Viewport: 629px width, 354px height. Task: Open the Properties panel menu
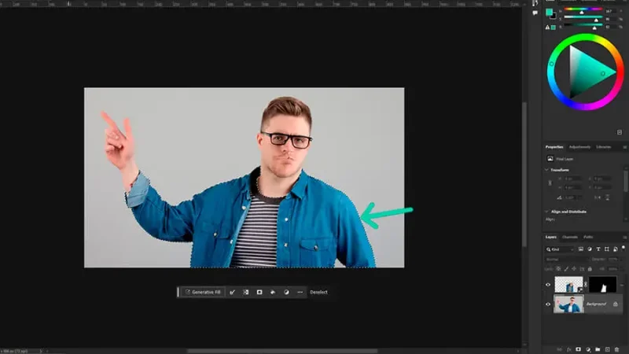click(x=624, y=147)
